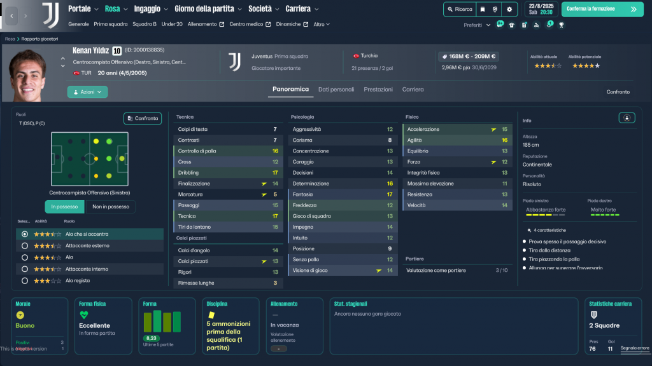Open the trophy icon shortcut
The image size is (652, 366).
562,25
